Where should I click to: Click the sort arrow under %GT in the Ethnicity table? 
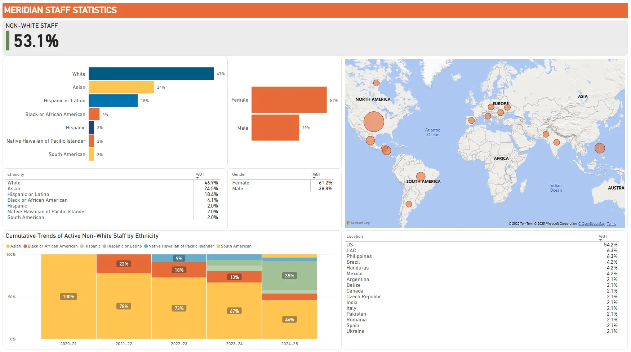point(197,178)
